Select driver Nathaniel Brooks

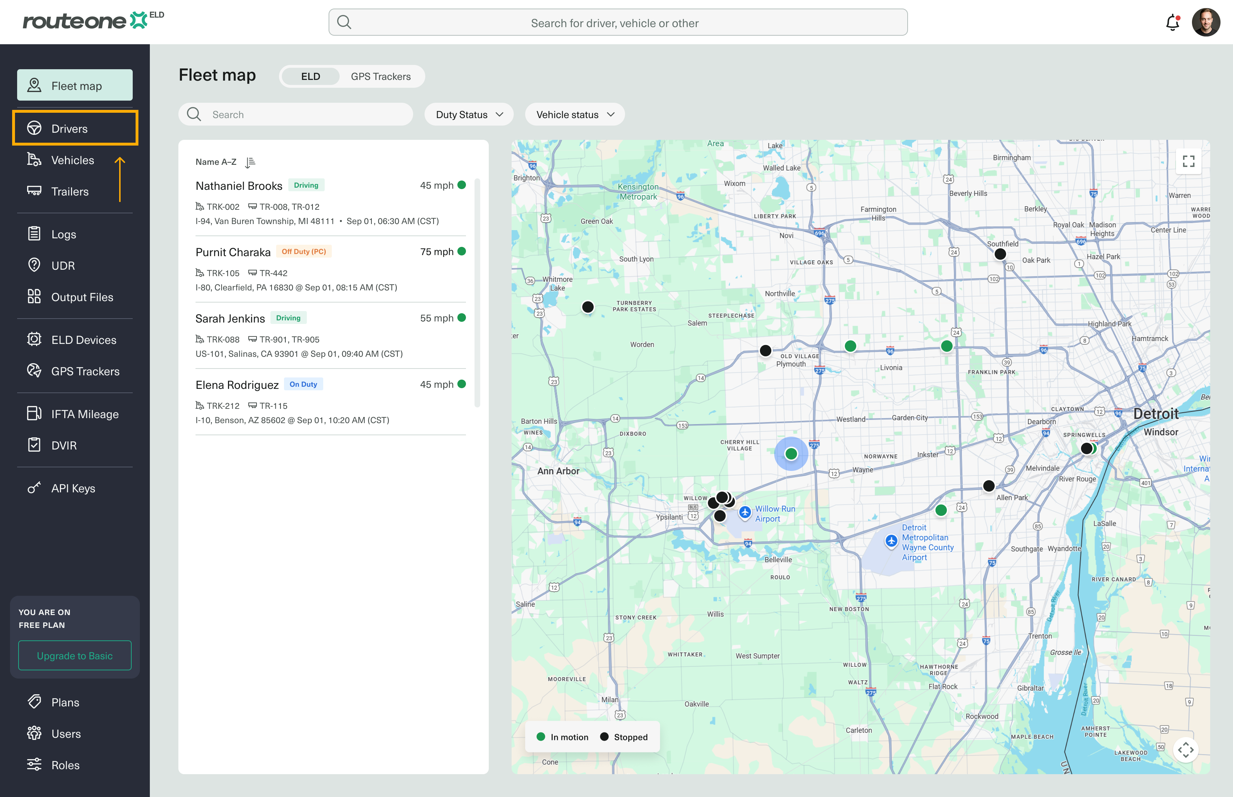pos(331,203)
